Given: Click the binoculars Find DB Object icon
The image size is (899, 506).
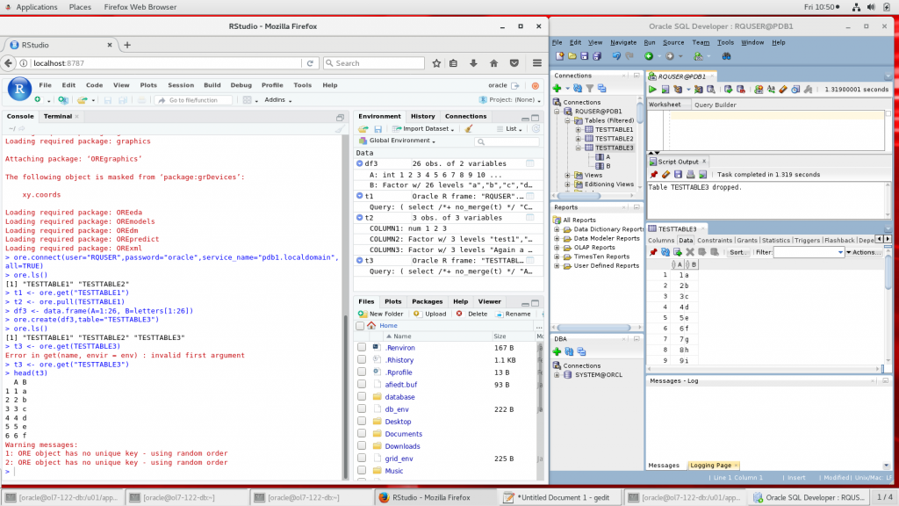Looking at the screenshot, I should click(726, 56).
